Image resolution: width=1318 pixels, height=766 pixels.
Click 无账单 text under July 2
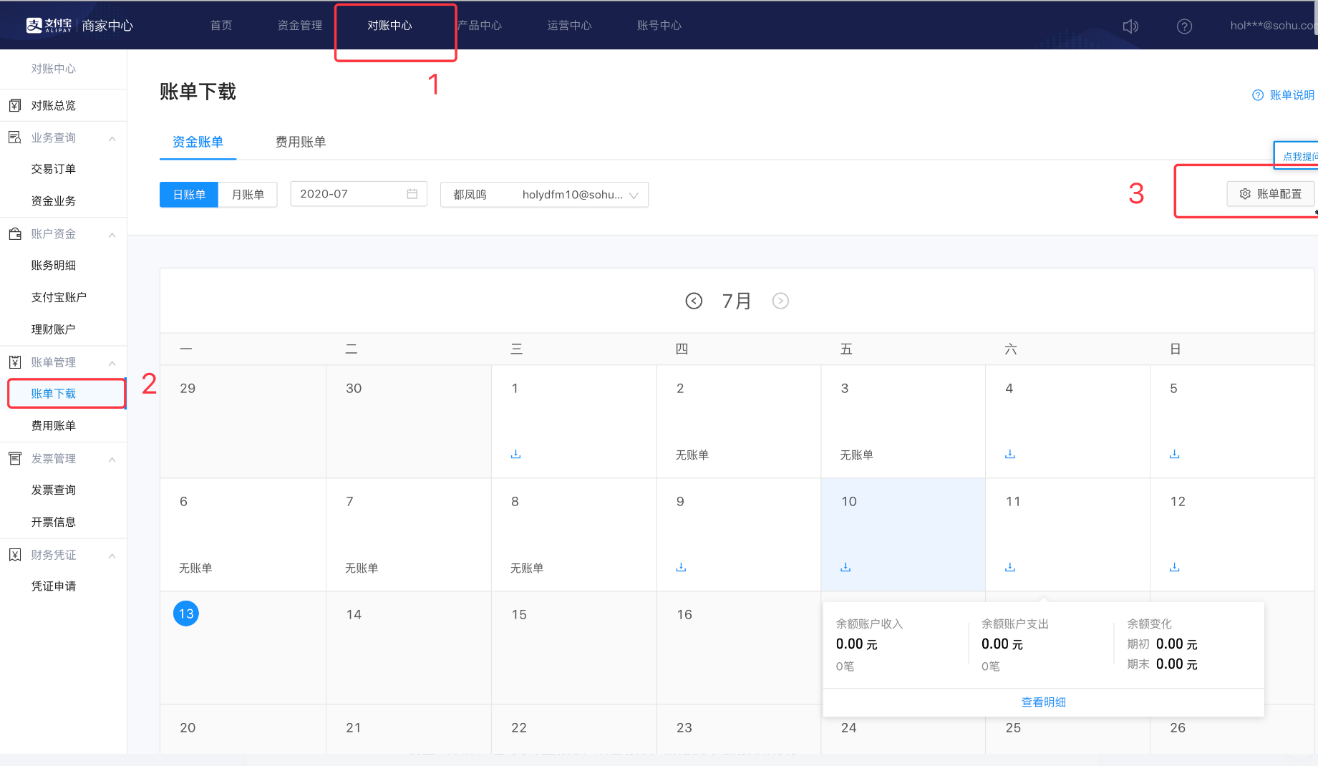tap(692, 455)
